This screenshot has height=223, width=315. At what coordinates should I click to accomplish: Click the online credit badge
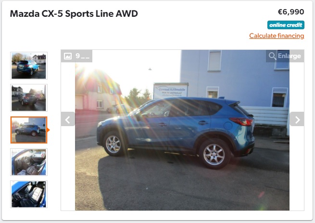click(286, 25)
